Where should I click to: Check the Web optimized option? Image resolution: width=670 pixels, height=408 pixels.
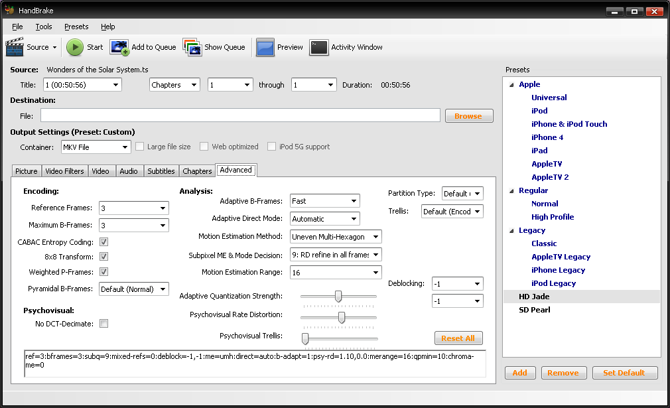[x=204, y=147]
